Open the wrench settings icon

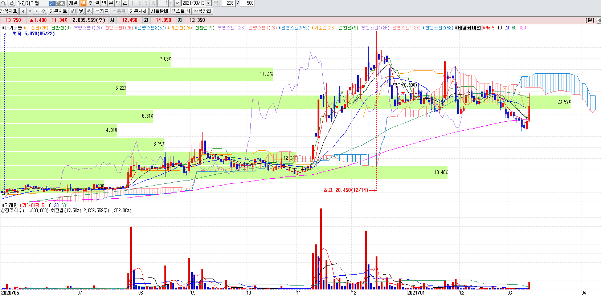[x=89, y=11]
